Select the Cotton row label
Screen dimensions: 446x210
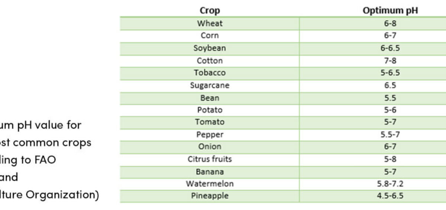[x=210, y=61]
